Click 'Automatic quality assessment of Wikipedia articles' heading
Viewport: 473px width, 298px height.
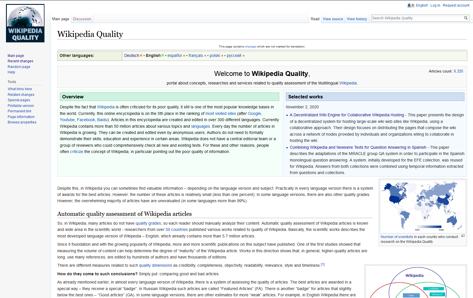click(125, 214)
